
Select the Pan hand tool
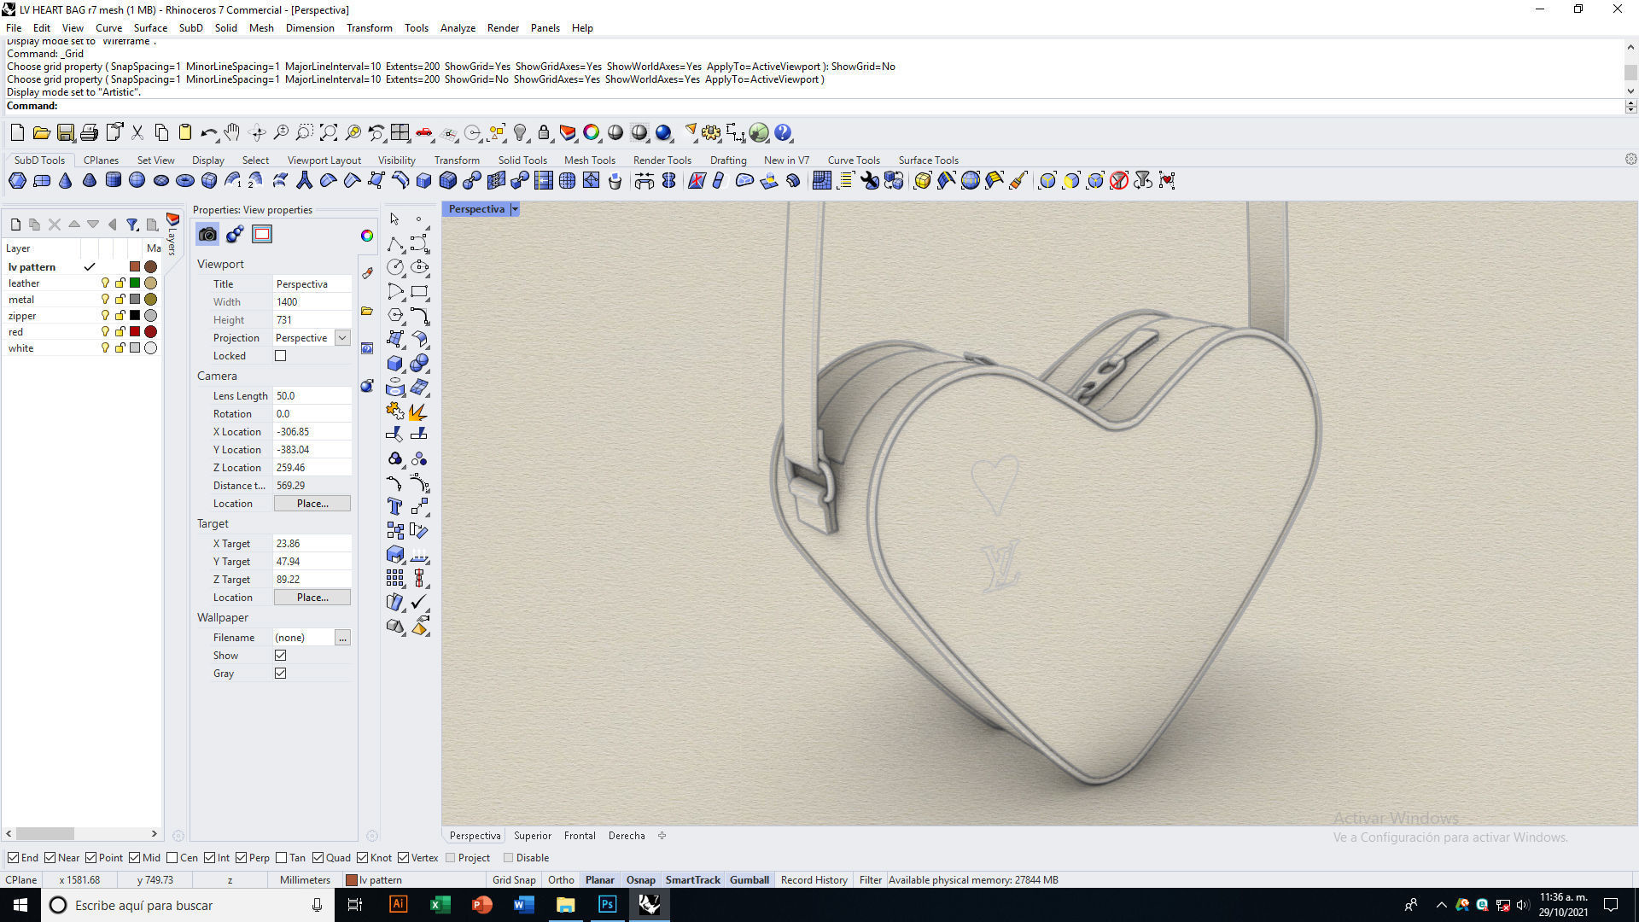pyautogui.click(x=232, y=133)
